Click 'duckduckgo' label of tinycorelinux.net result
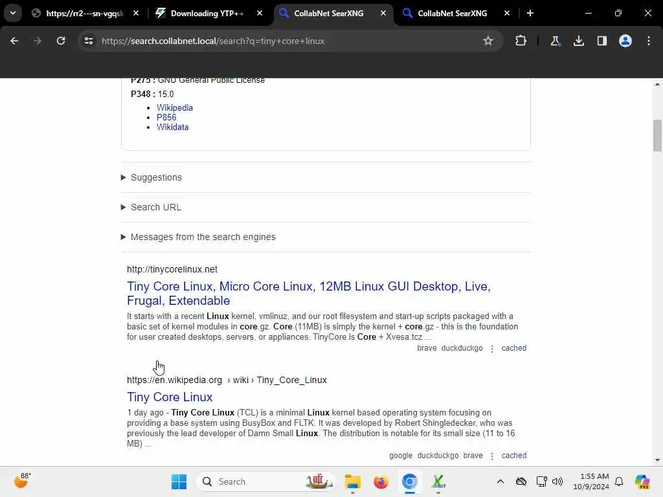Image resolution: width=663 pixels, height=497 pixels. [462, 348]
